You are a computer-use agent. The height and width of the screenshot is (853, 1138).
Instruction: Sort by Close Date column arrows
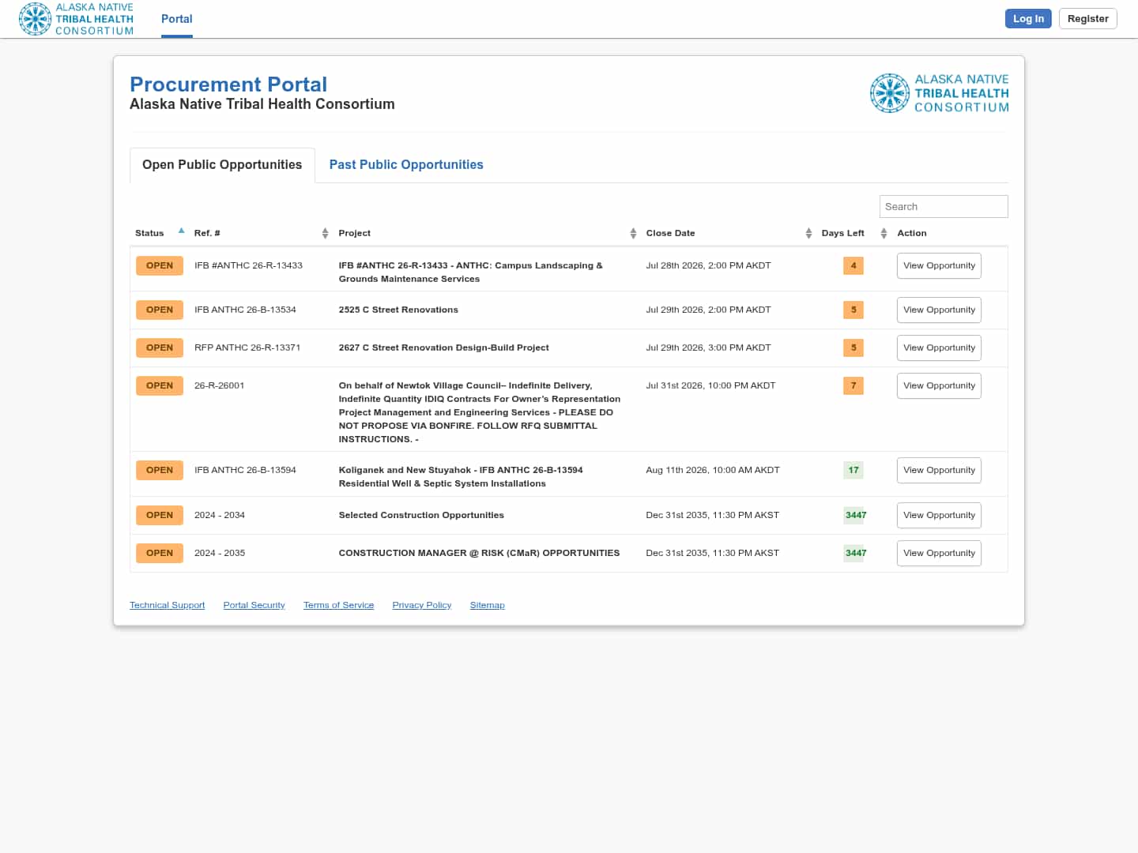click(x=808, y=233)
